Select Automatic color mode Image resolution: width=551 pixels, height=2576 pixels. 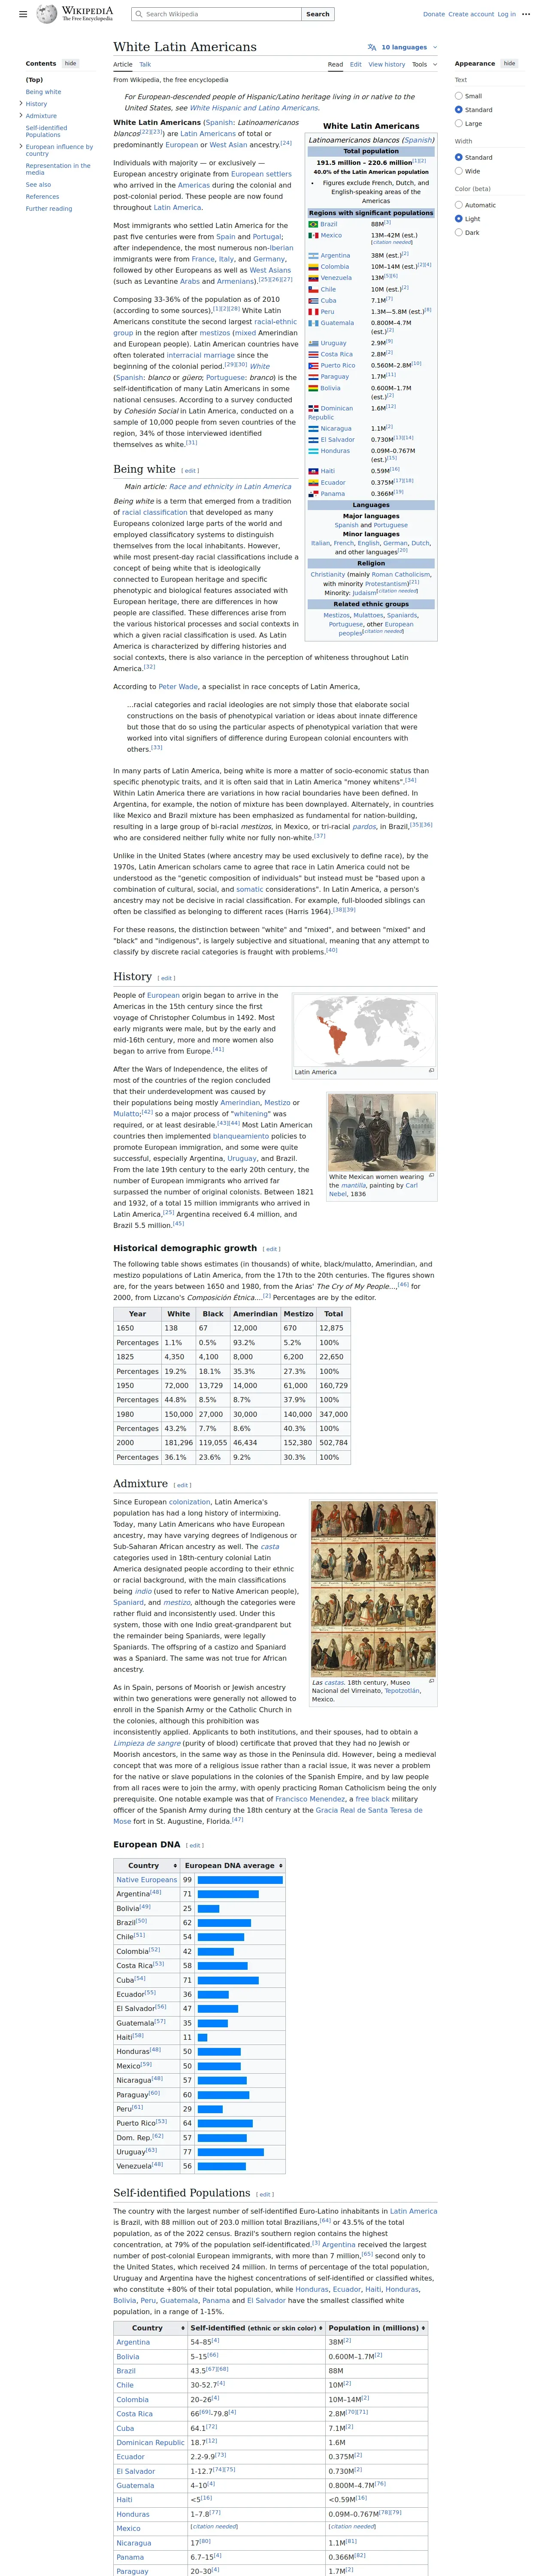point(459,205)
